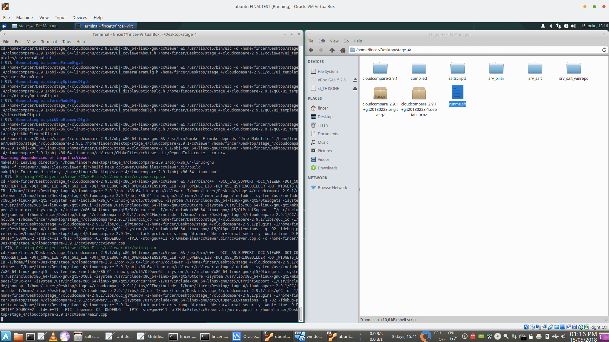Select Downloads in Places sidebar
The height and width of the screenshot is (342, 609).
[x=327, y=168]
